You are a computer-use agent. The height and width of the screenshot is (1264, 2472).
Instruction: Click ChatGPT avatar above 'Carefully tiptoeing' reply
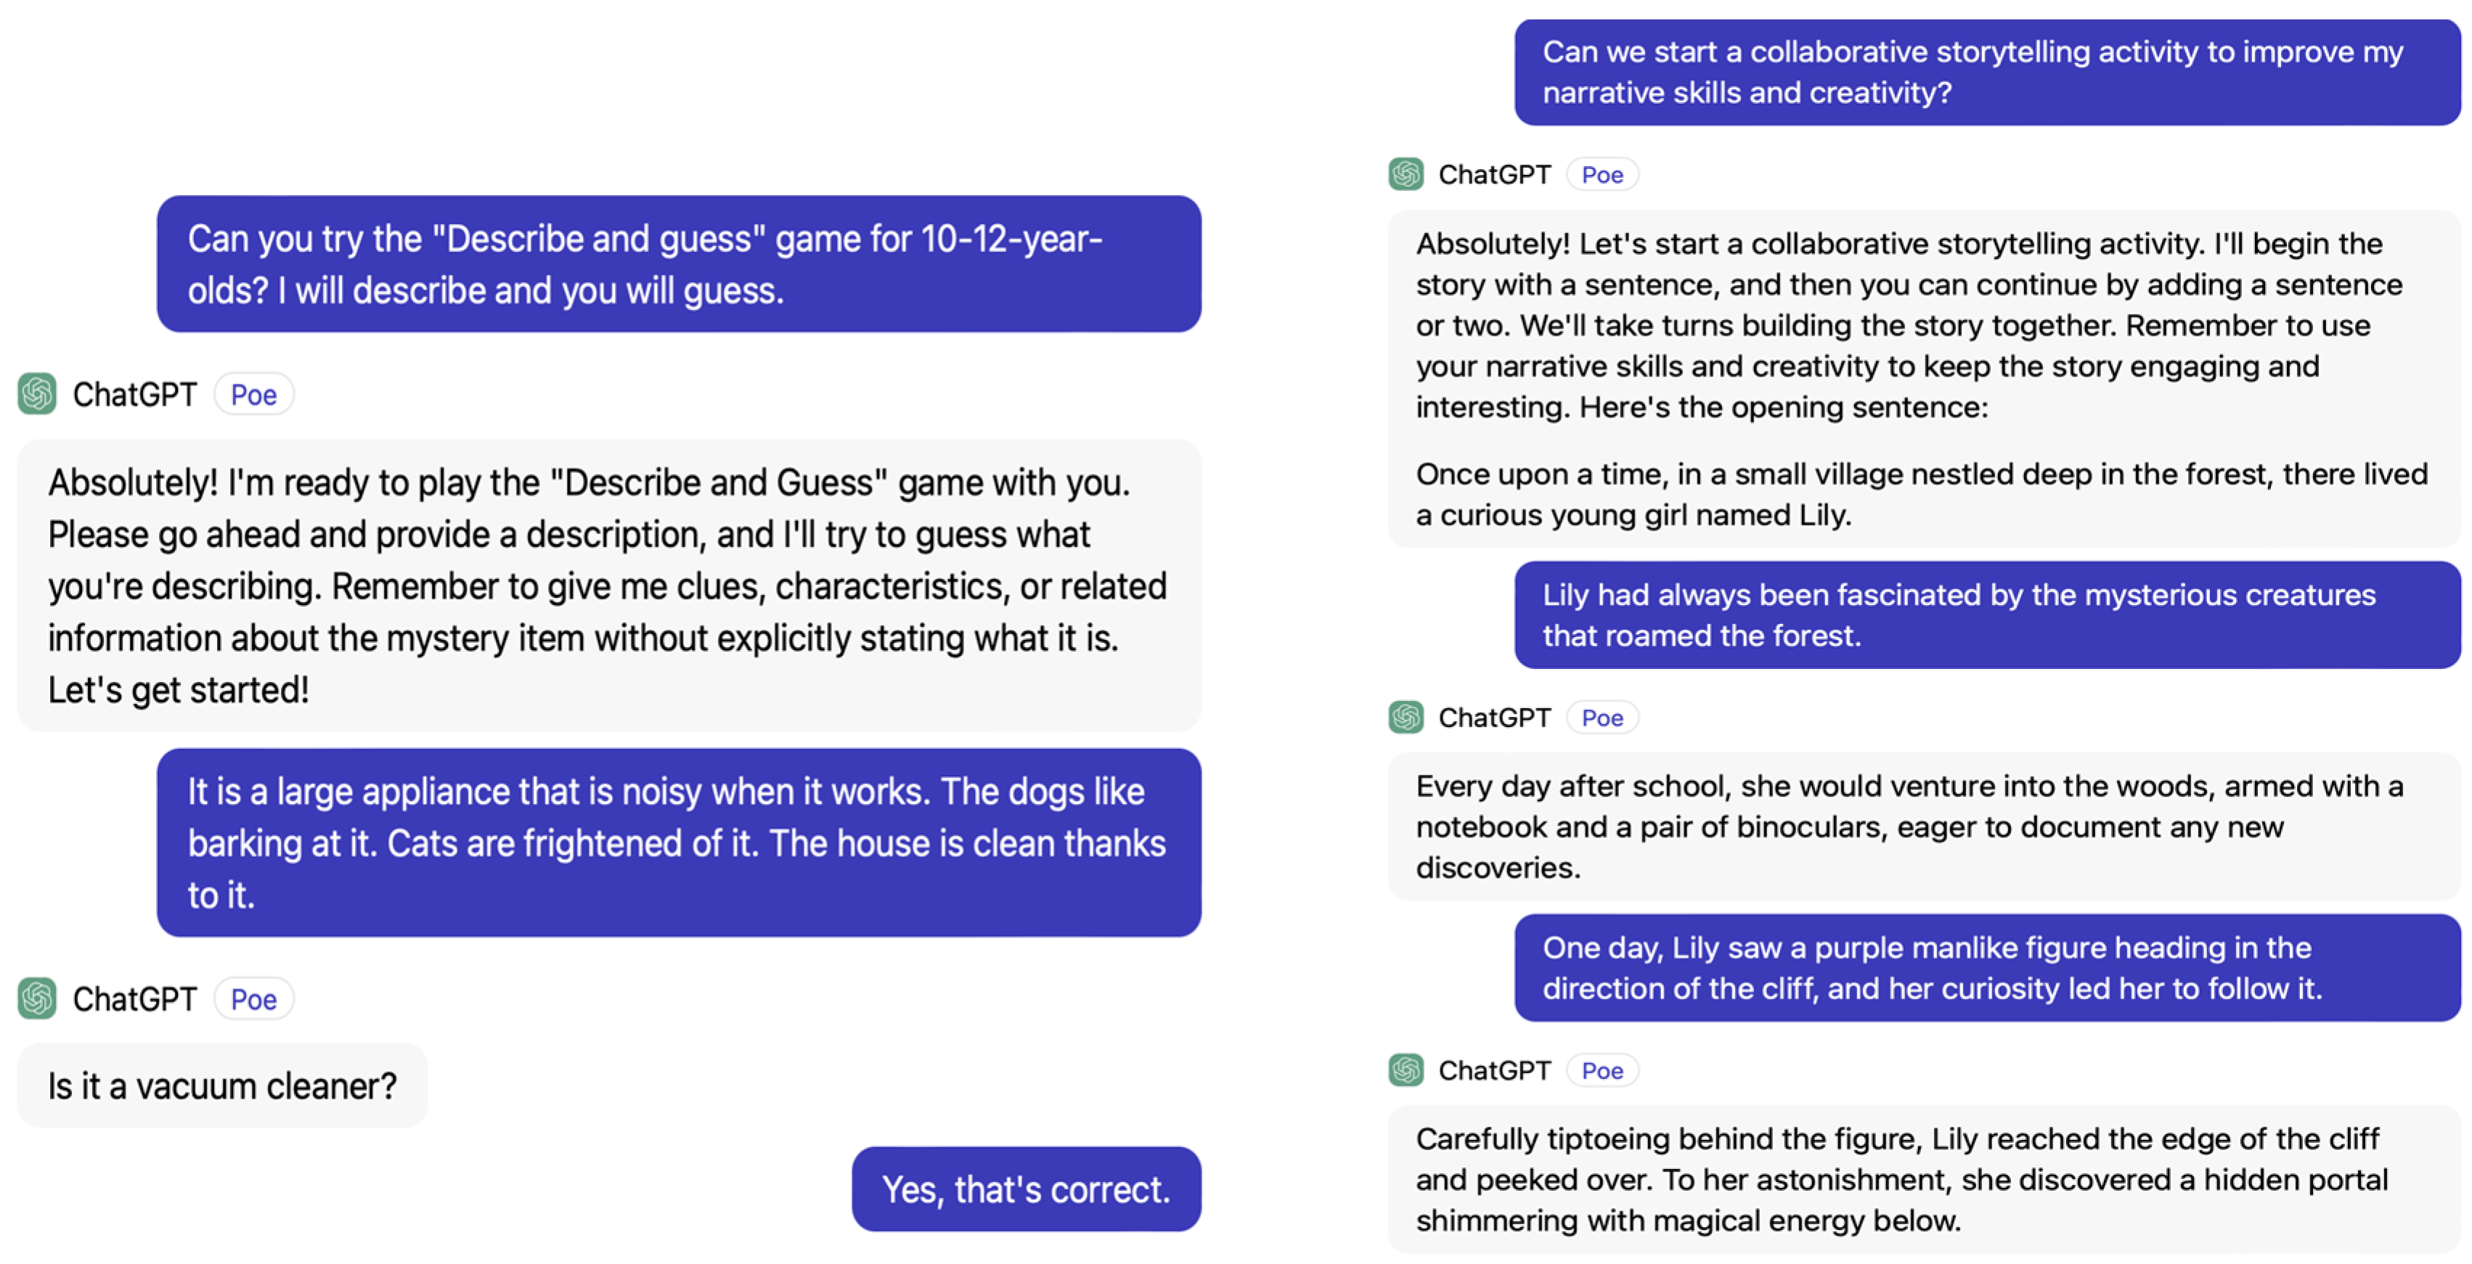[x=1406, y=1070]
